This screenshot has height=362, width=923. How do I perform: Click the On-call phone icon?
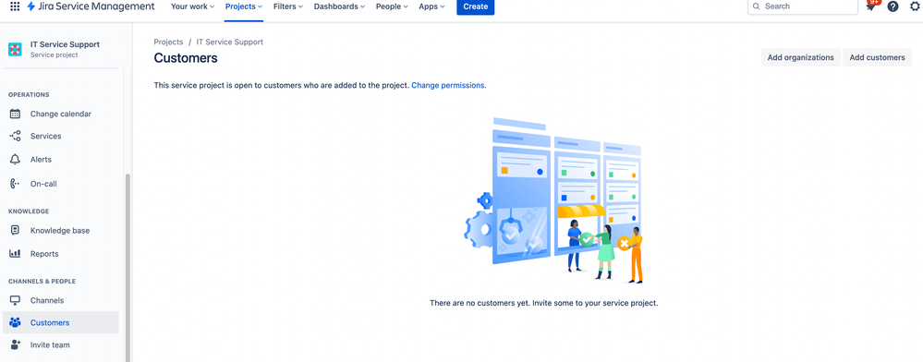(x=16, y=184)
